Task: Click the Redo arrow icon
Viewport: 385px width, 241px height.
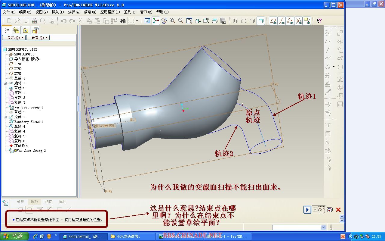Action: [72, 21]
